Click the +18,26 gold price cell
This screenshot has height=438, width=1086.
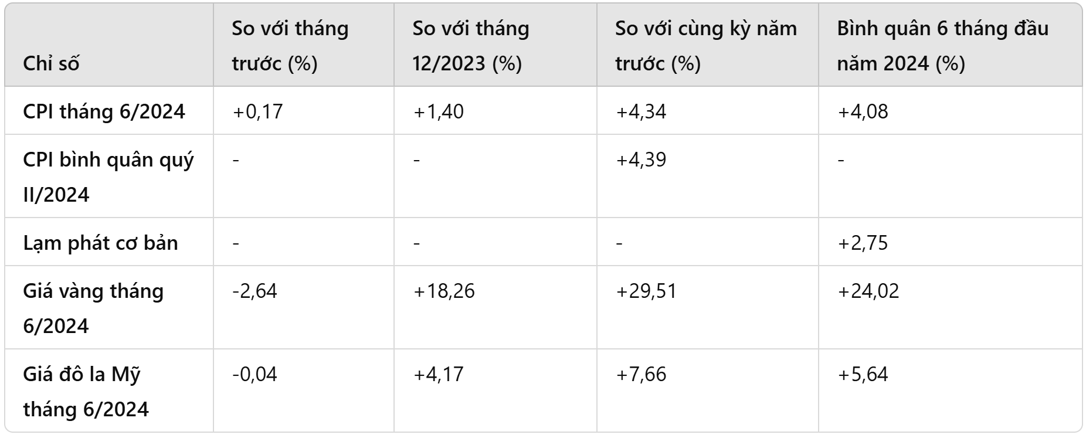click(x=444, y=291)
